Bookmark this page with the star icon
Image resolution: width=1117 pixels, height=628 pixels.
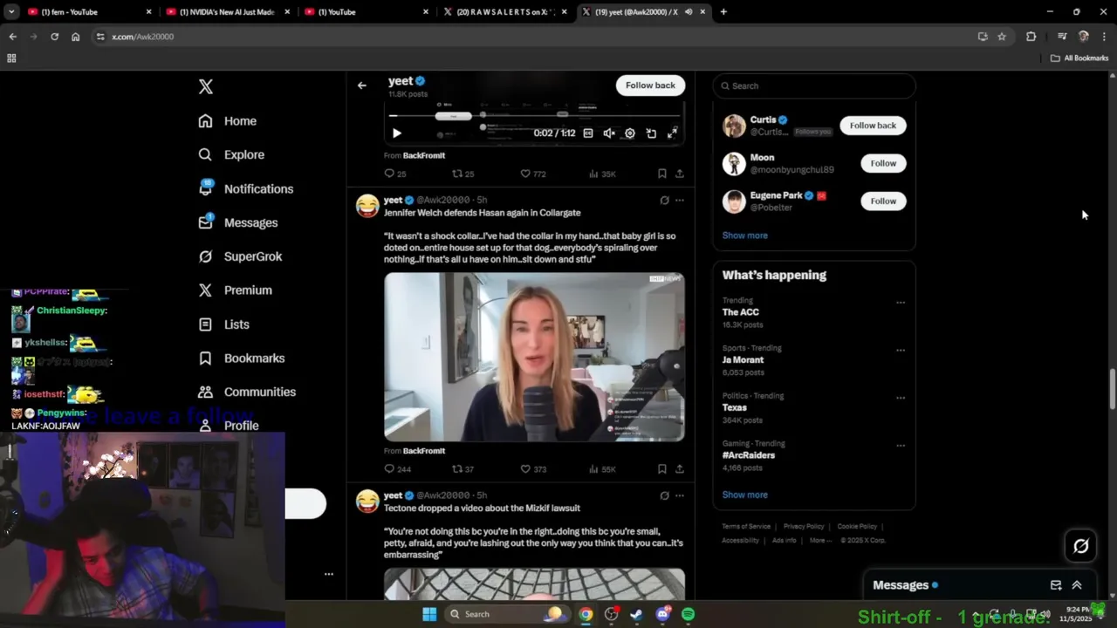pyautogui.click(x=1002, y=37)
